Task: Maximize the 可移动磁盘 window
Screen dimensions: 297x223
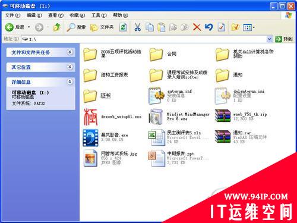Action: (282, 7)
